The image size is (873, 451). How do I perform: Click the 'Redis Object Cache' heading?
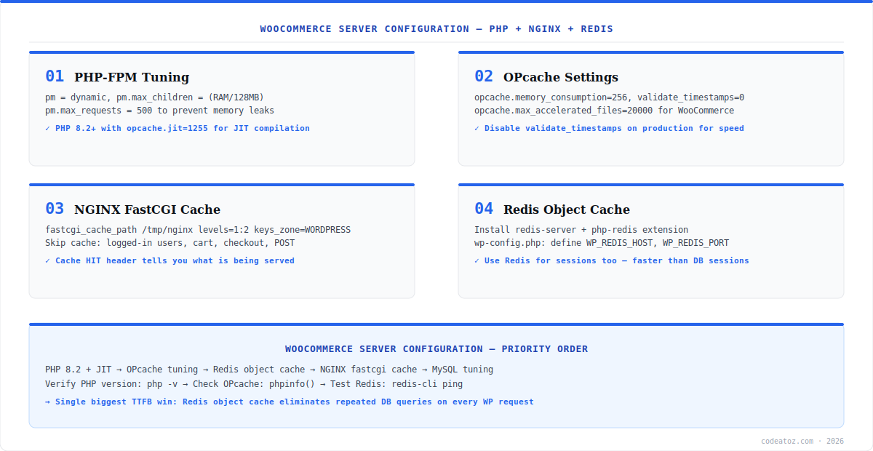[567, 209]
